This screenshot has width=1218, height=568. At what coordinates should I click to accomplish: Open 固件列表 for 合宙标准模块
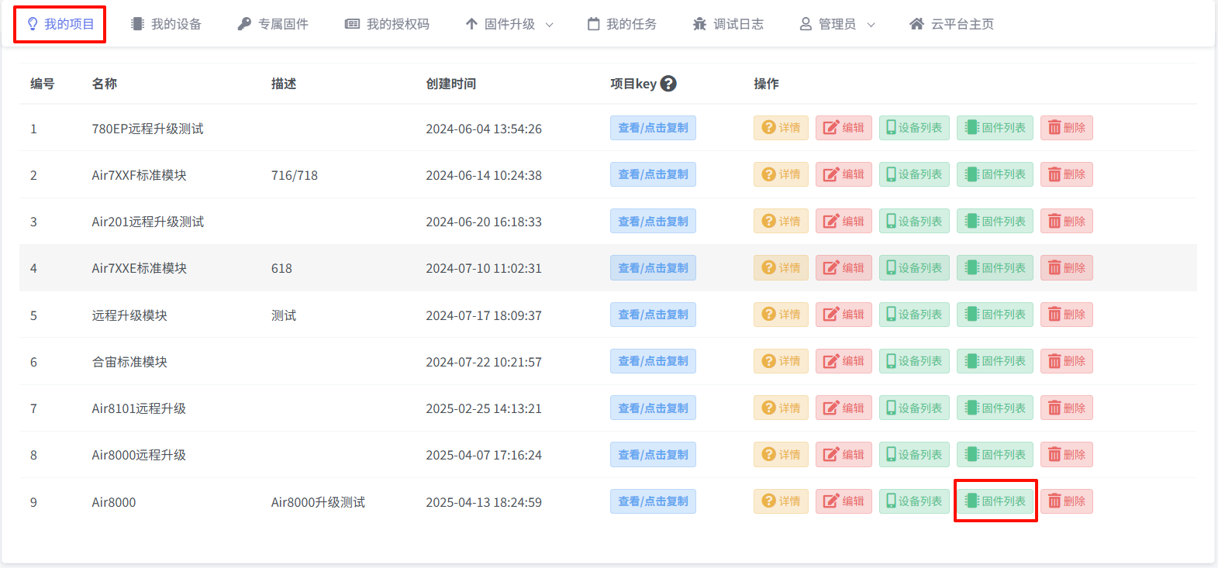[x=995, y=361]
